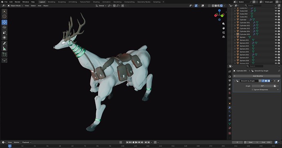Jump to the end frame button

(142, 142)
